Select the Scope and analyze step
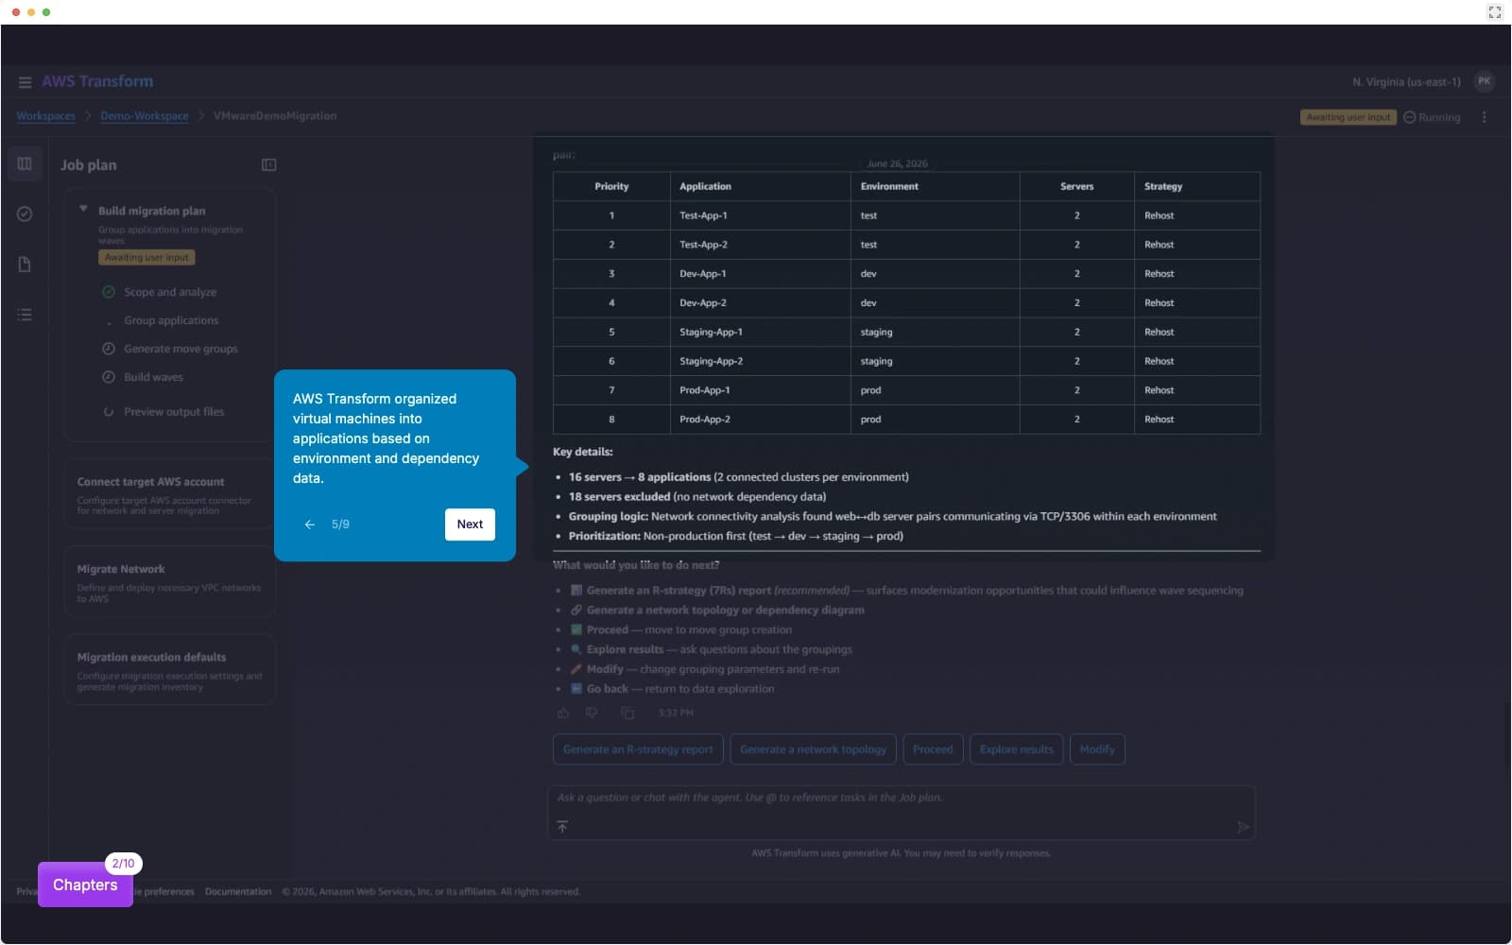Screen dimensions: 1512x945 170,292
